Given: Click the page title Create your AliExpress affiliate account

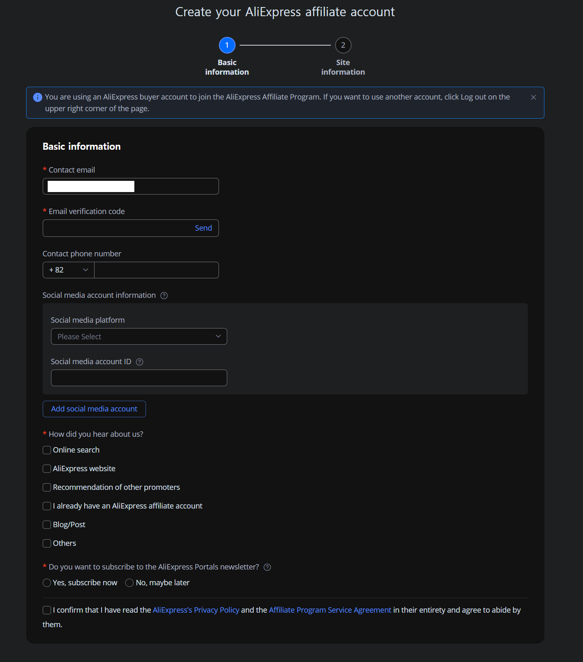Looking at the screenshot, I should point(285,12).
